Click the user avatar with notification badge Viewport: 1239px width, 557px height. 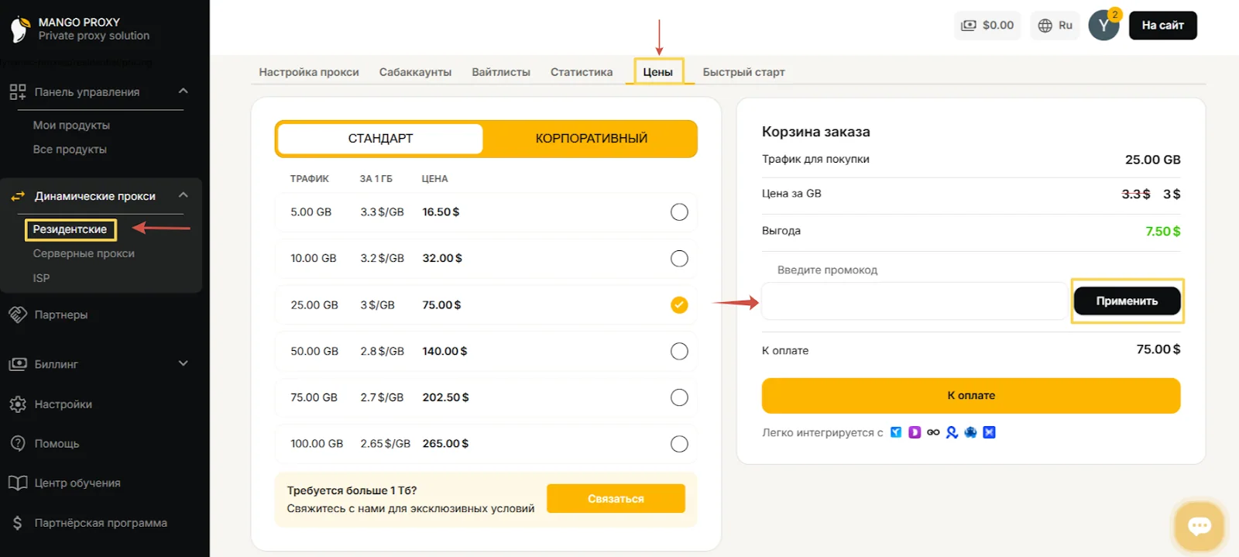click(x=1103, y=26)
